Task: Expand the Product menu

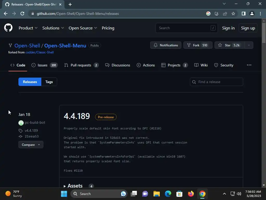Action: [x=28, y=28]
